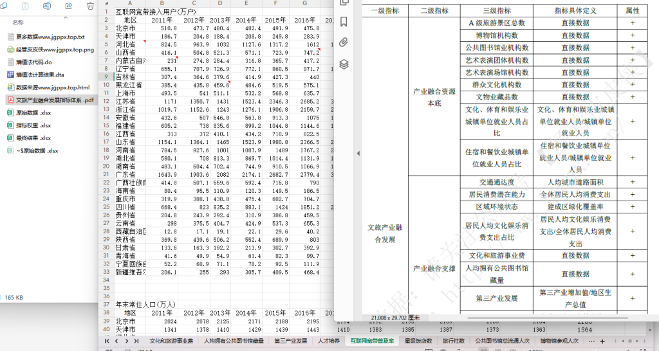Switch to the 星级饭店数 sheet tab

pyautogui.click(x=418, y=341)
